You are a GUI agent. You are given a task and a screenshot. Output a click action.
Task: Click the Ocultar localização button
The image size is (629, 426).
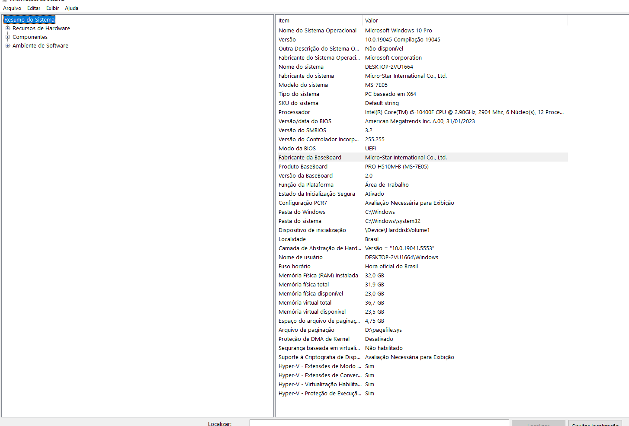[595, 423]
